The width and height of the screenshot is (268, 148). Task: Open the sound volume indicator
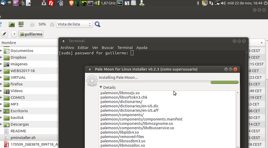pyautogui.click(x=223, y=3)
